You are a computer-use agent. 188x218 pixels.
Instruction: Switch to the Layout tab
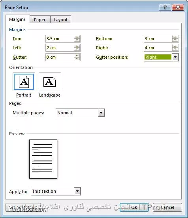[x=61, y=20]
